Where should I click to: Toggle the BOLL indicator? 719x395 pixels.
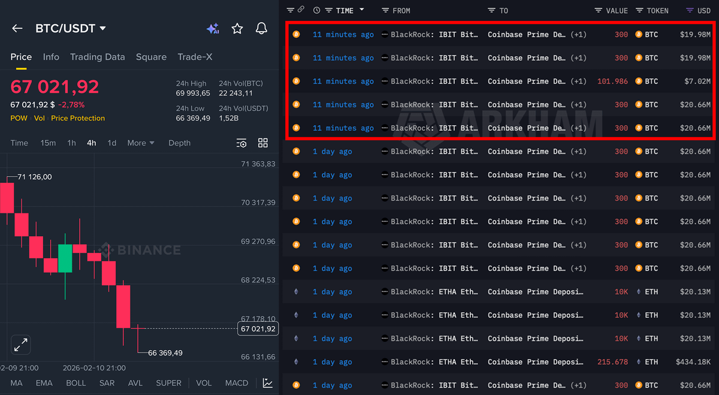point(76,383)
